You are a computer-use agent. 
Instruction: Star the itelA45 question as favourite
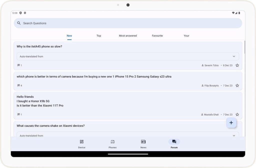coord(237,65)
